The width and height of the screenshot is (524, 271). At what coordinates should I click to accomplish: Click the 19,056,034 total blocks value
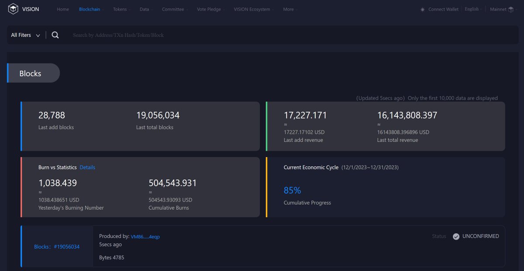(158, 115)
